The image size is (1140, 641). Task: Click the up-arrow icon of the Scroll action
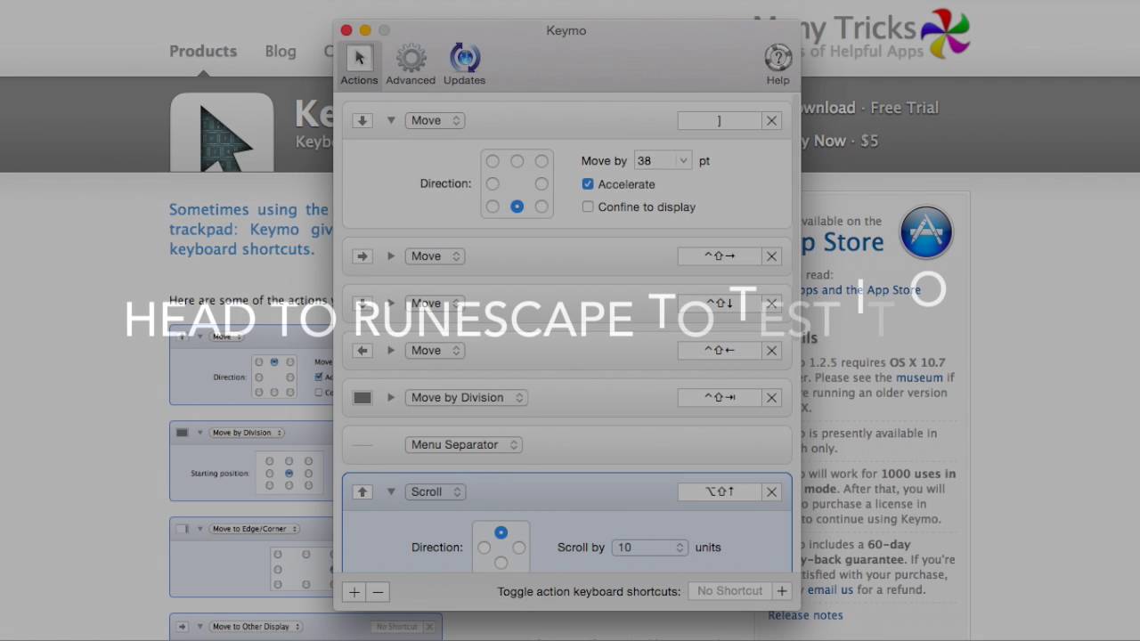point(362,492)
